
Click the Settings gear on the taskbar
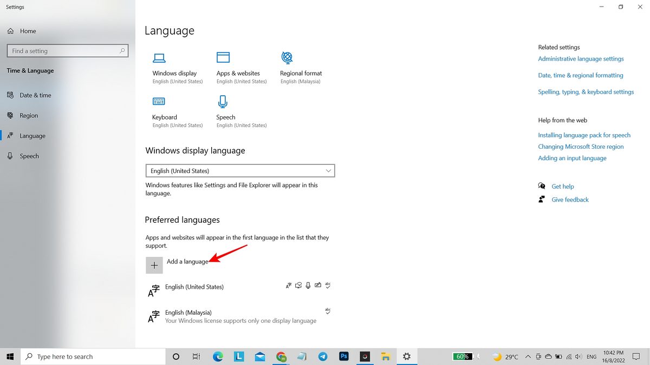coord(407,356)
